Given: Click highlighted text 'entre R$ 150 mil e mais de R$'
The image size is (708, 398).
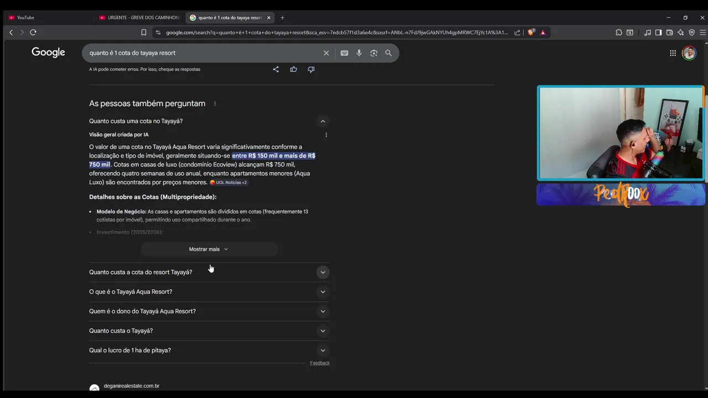Looking at the screenshot, I should pos(273,156).
